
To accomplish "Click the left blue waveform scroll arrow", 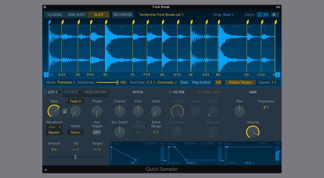I will click(x=46, y=75).
